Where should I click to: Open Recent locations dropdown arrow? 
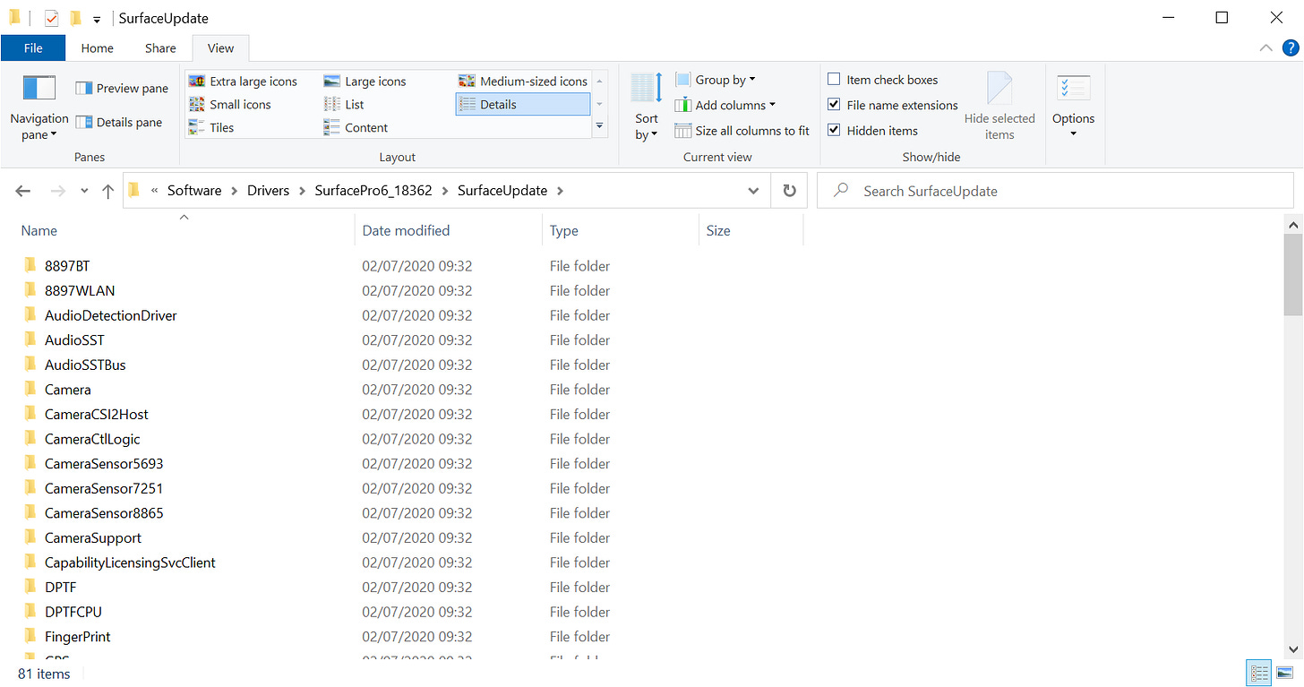coord(84,191)
